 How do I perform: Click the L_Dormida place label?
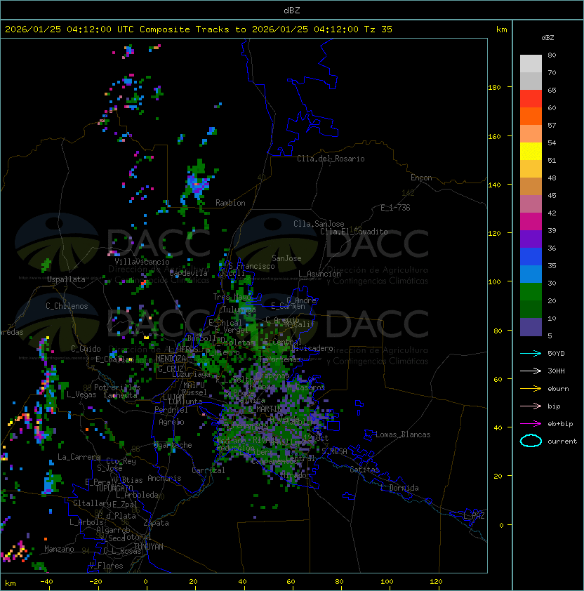click(399, 488)
